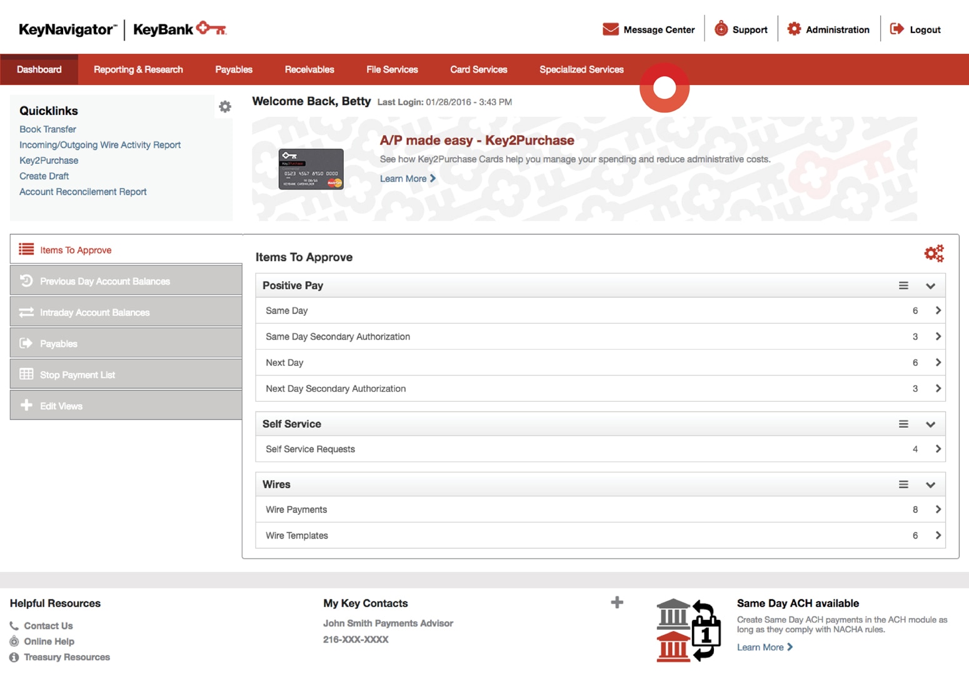Add a contact with My Key Contacts plus
The width and height of the screenshot is (969, 680).
tap(617, 602)
